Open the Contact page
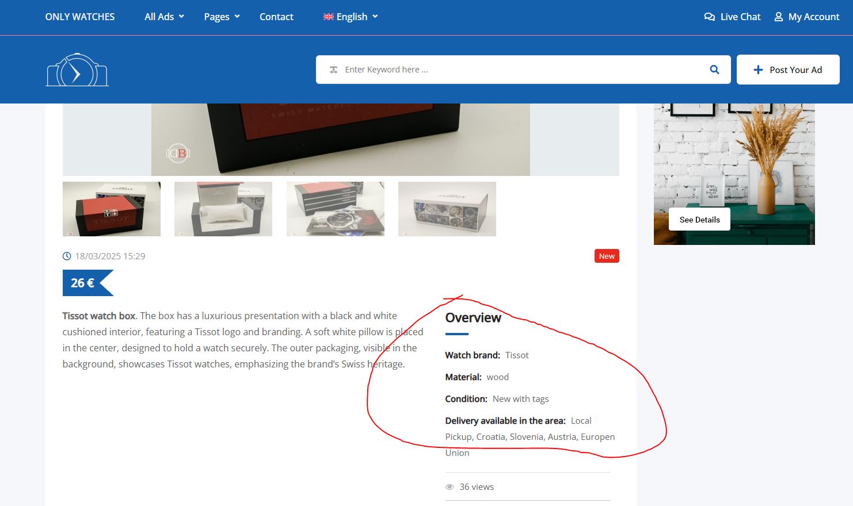 [276, 17]
